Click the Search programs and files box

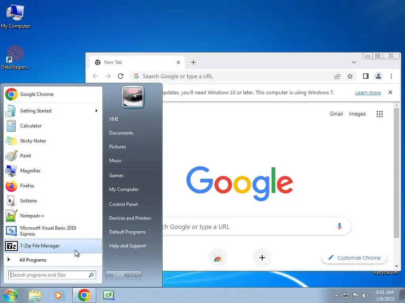pyautogui.click(x=52, y=275)
